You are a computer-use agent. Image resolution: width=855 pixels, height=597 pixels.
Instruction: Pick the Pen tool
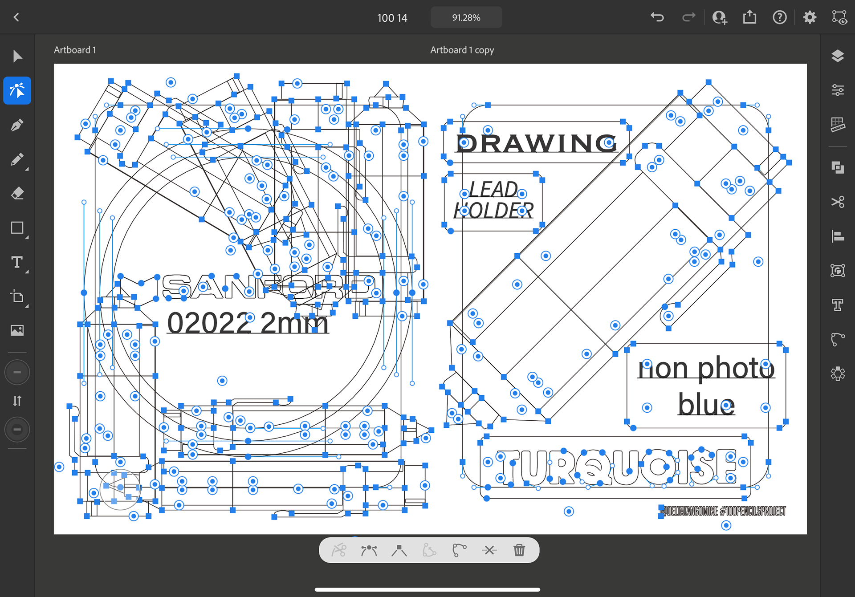point(17,125)
